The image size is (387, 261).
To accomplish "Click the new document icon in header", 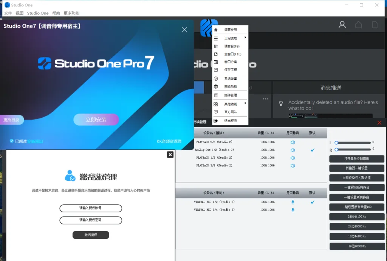I will click(375, 25).
